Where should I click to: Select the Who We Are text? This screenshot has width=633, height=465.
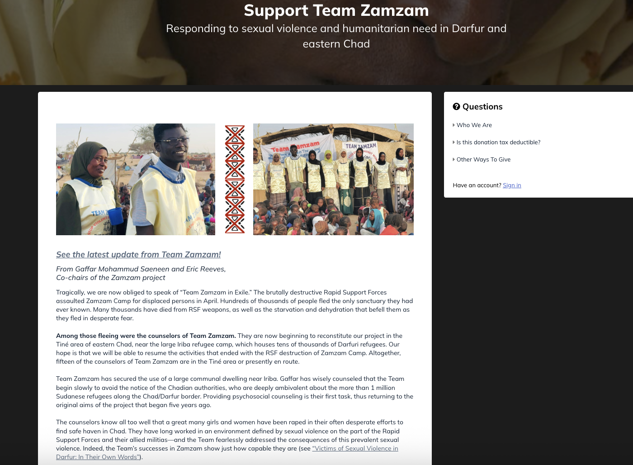tap(474, 125)
